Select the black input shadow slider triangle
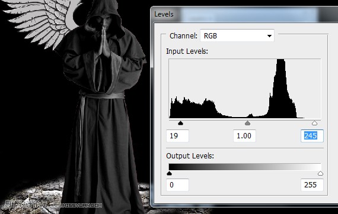Image resolution: width=338 pixels, height=214 pixels. [181, 123]
